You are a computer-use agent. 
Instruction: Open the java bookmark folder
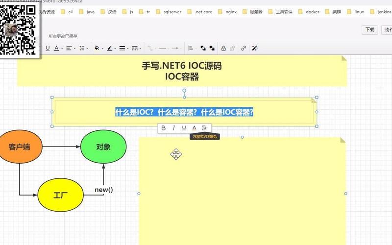(87, 12)
